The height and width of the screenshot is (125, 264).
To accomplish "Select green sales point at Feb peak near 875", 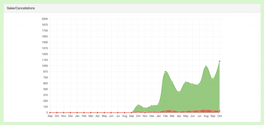I will tap(165, 72).
